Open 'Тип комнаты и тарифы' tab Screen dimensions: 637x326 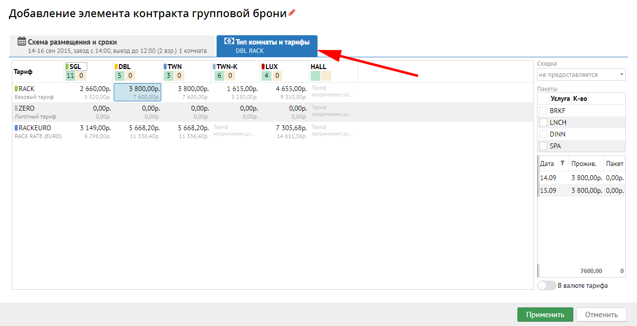267,46
